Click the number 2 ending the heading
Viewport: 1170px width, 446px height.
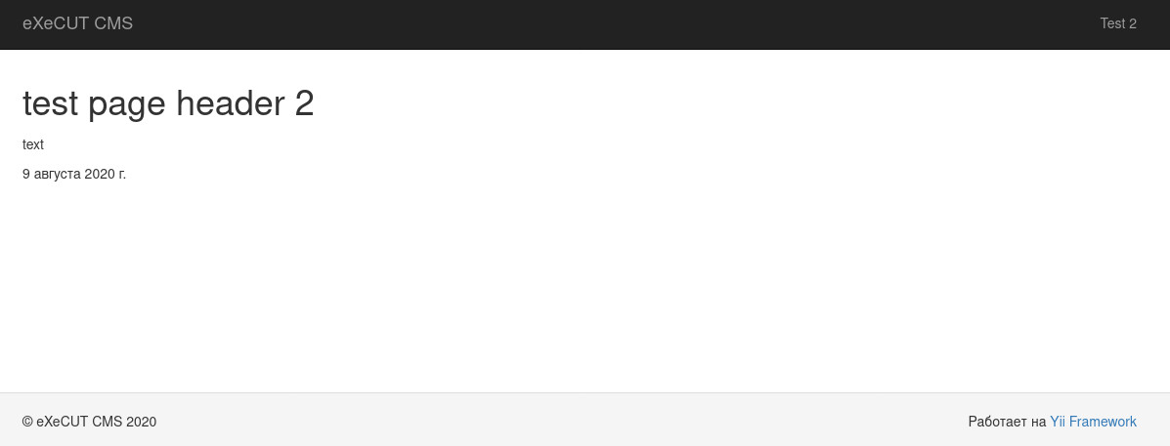[x=304, y=103]
